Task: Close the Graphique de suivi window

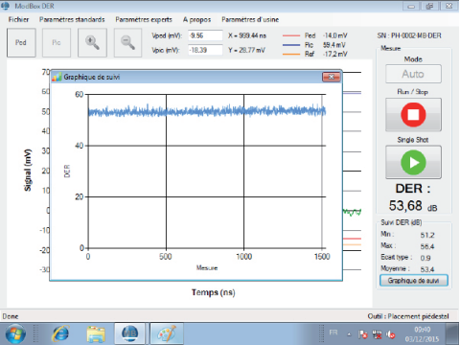Action: click(x=332, y=77)
